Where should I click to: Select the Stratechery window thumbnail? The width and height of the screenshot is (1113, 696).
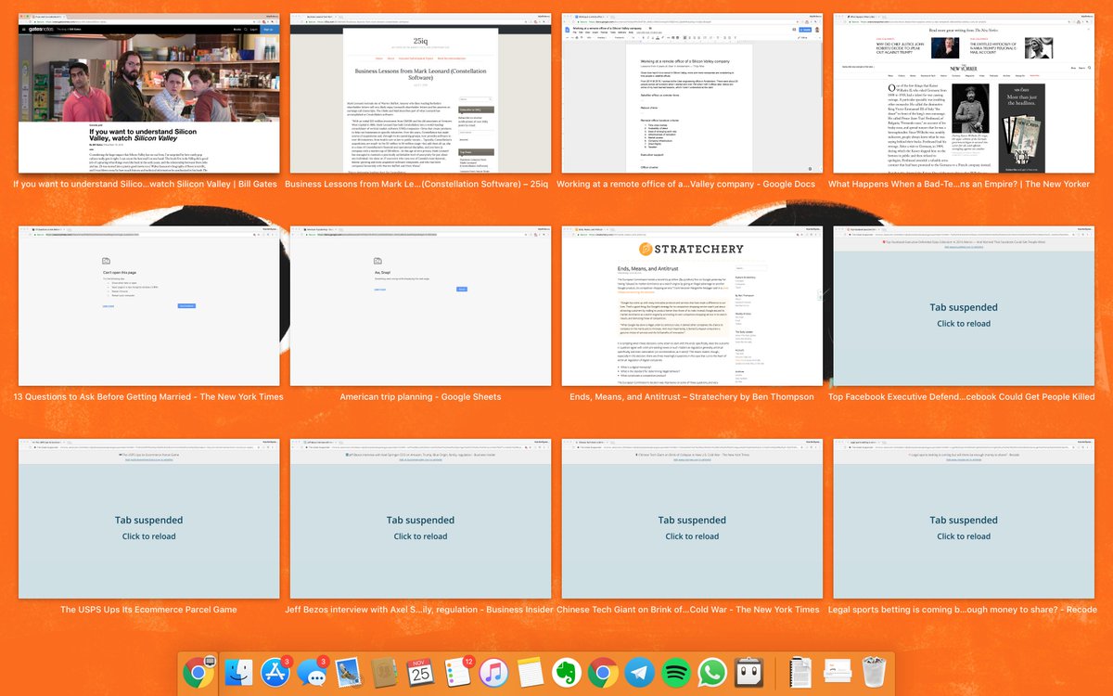(692, 306)
